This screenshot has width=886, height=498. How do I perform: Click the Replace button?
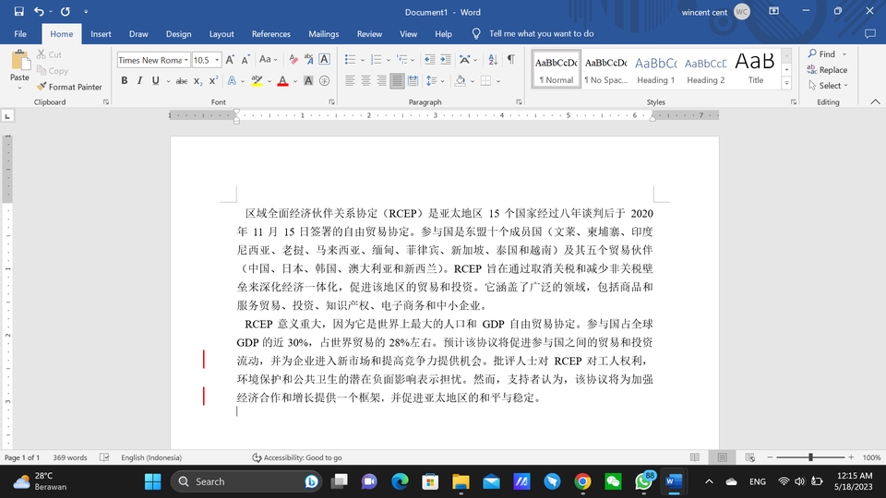(827, 70)
